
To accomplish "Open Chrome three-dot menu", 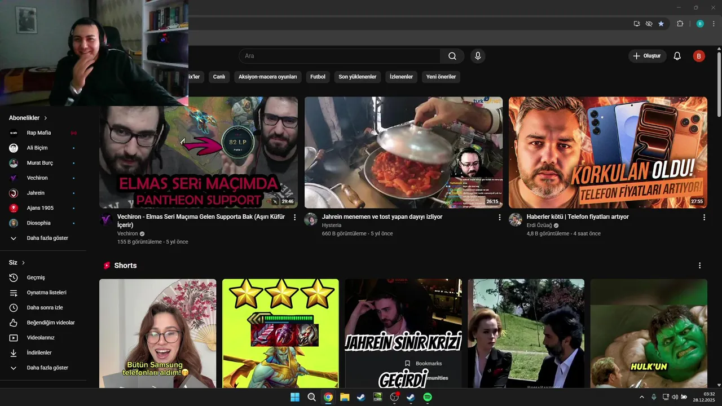I will (x=713, y=24).
